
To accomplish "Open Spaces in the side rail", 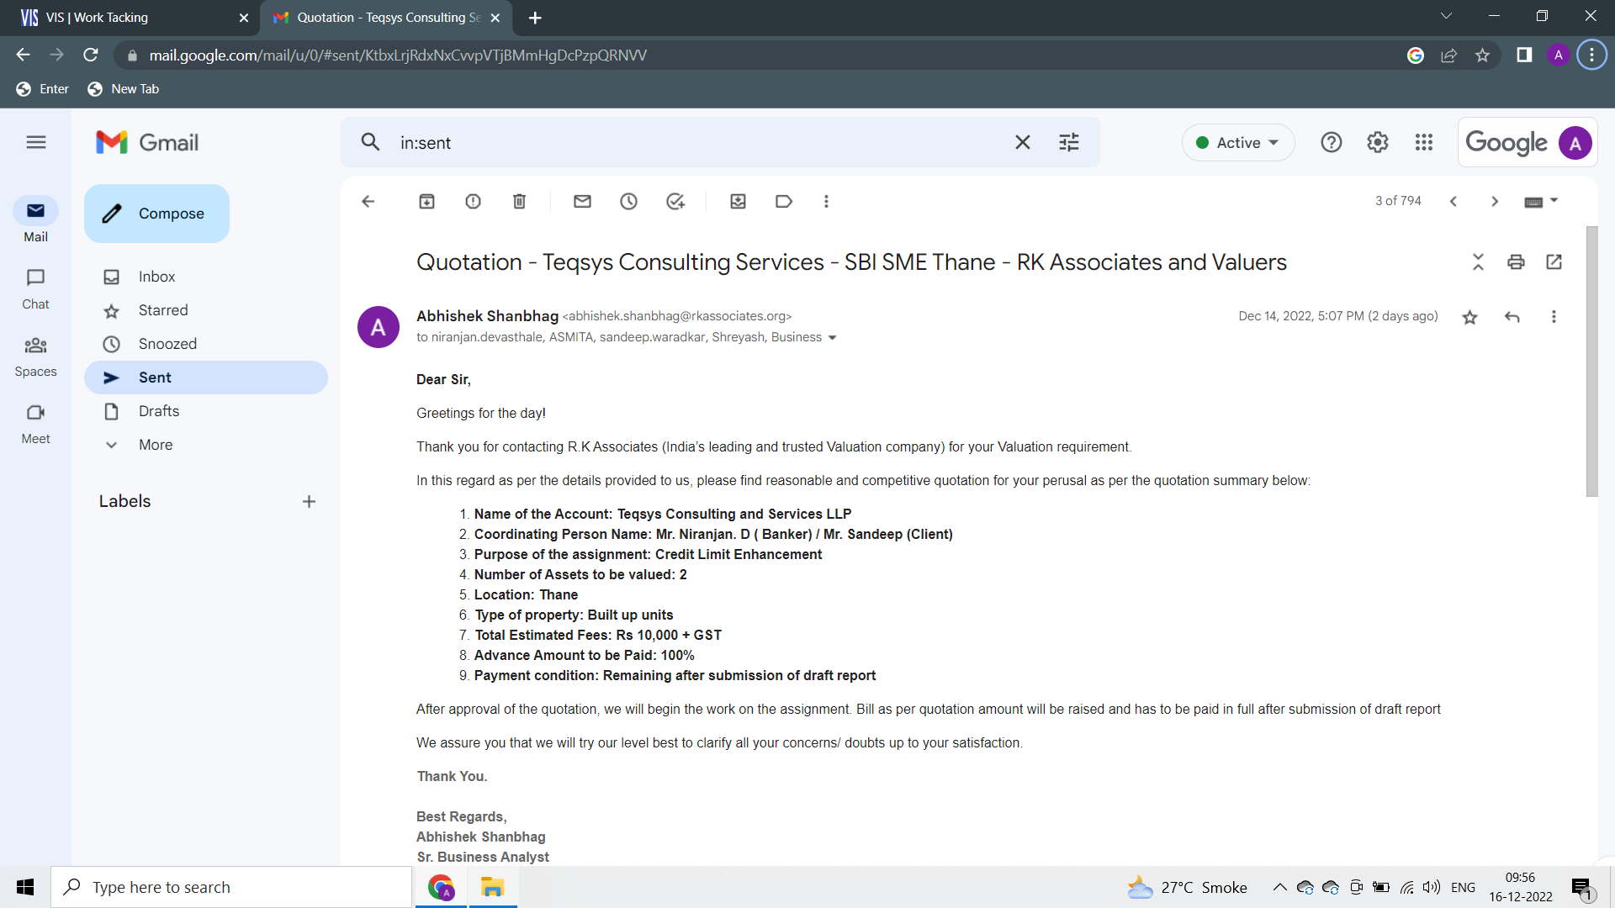I will pos(35,356).
